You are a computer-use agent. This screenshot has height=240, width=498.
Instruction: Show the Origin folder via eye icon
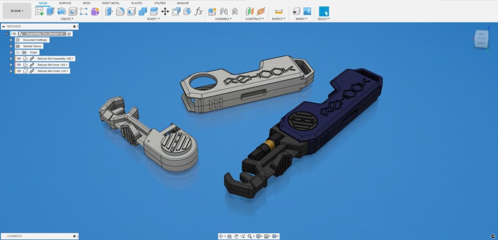point(18,52)
